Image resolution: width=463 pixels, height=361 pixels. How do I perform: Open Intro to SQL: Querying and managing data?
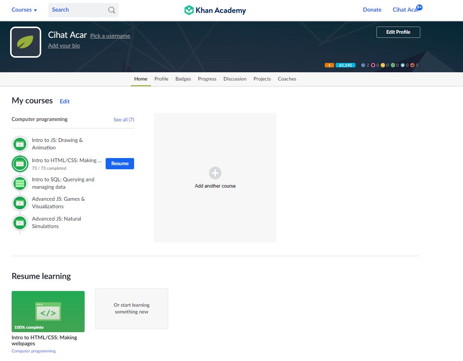[63, 183]
